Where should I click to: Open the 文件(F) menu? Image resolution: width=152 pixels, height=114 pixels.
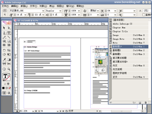click(x=5, y=6)
